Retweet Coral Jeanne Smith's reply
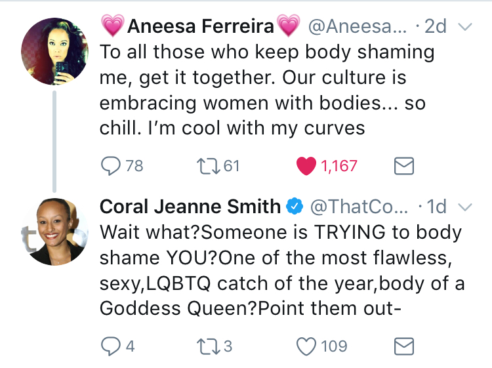This screenshot has width=492, height=368. click(x=208, y=346)
